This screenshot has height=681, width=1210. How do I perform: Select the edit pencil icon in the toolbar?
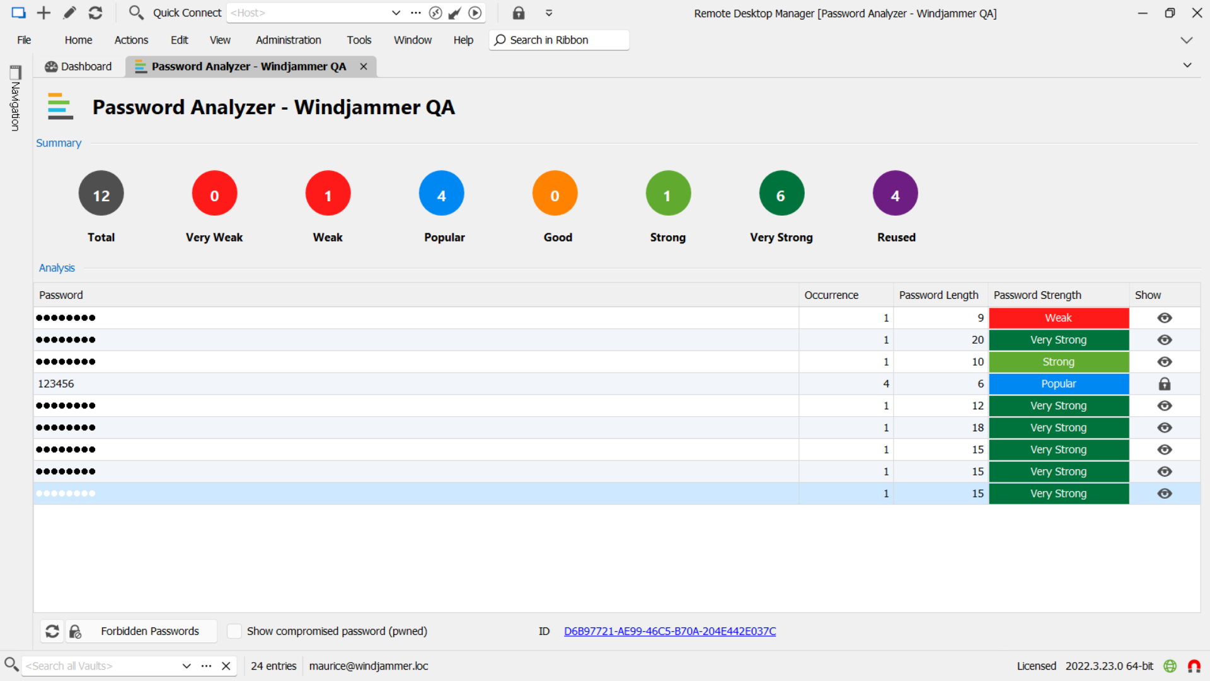69,13
